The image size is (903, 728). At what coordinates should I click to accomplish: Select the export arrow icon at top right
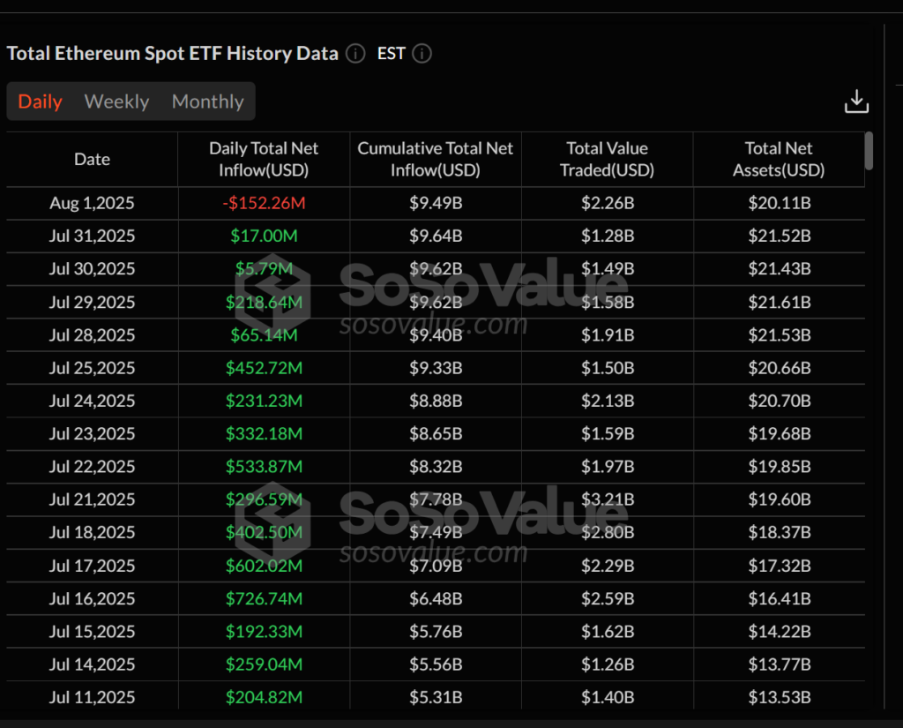tap(856, 101)
